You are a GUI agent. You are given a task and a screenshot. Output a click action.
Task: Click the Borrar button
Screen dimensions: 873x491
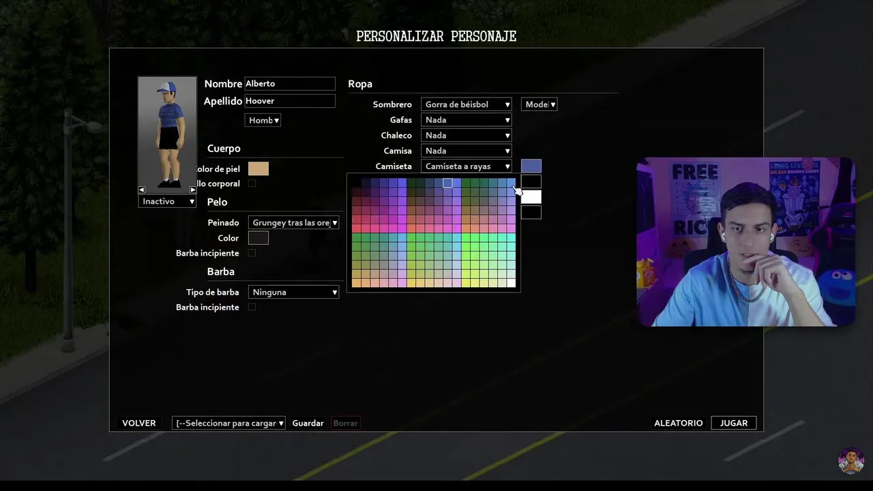345,423
